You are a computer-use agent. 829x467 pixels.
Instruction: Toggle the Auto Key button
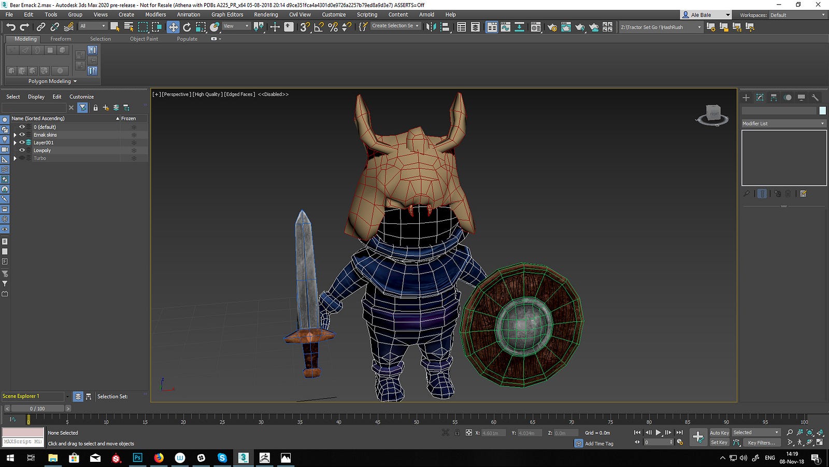pos(719,433)
